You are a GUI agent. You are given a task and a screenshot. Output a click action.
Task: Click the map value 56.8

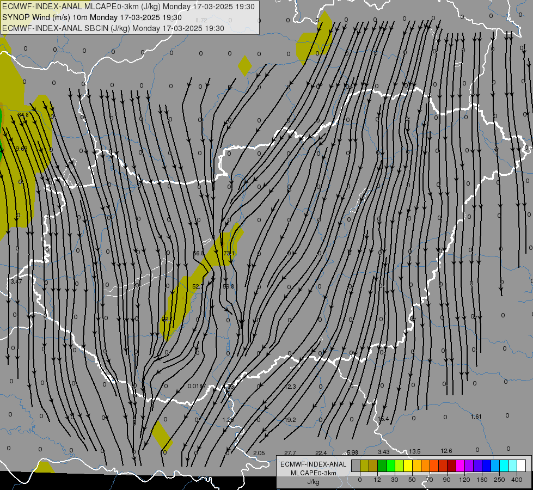(x=199, y=253)
